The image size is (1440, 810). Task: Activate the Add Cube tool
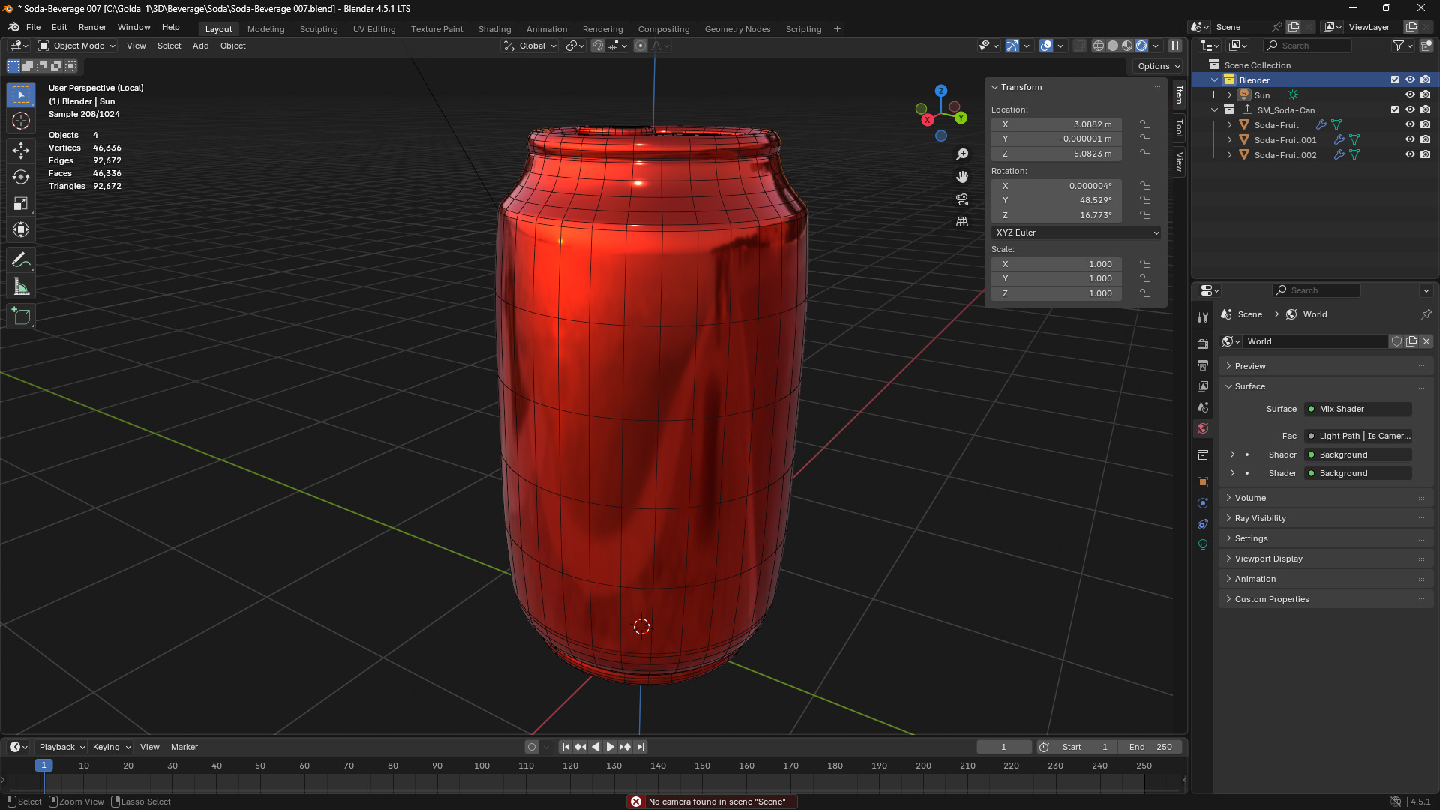[x=20, y=315]
